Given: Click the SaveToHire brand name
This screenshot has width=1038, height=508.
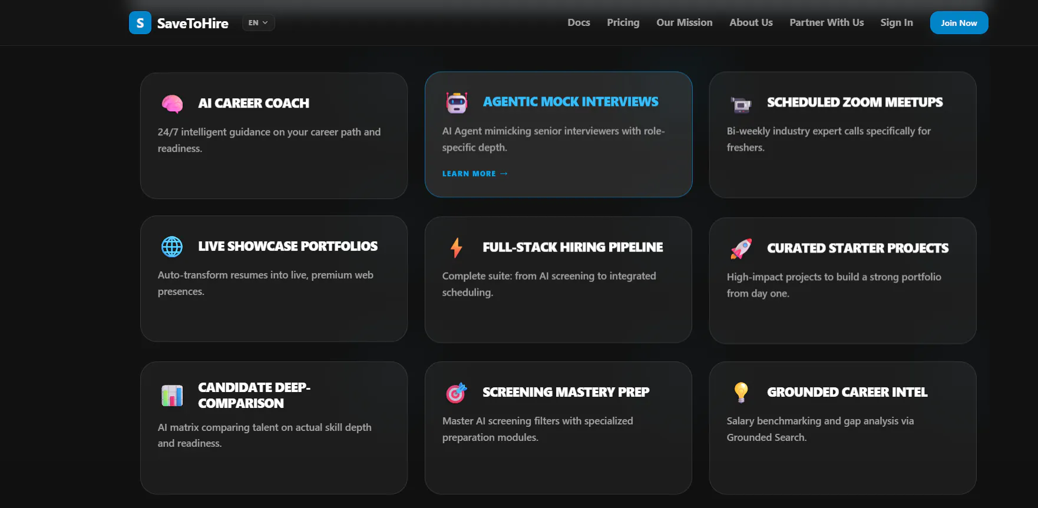Looking at the screenshot, I should click(193, 24).
